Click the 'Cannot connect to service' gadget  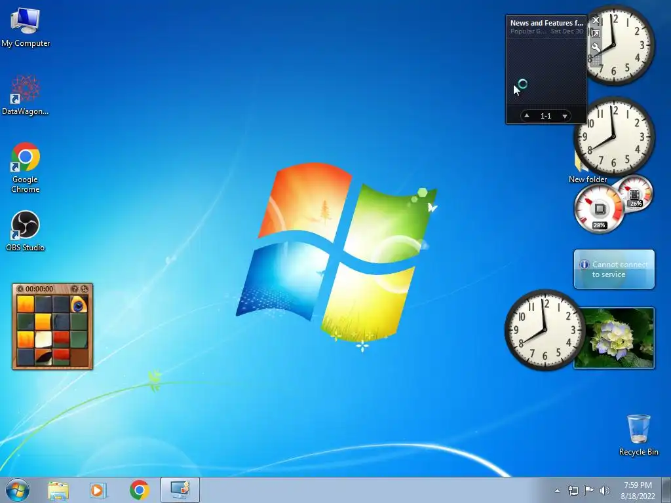(614, 269)
